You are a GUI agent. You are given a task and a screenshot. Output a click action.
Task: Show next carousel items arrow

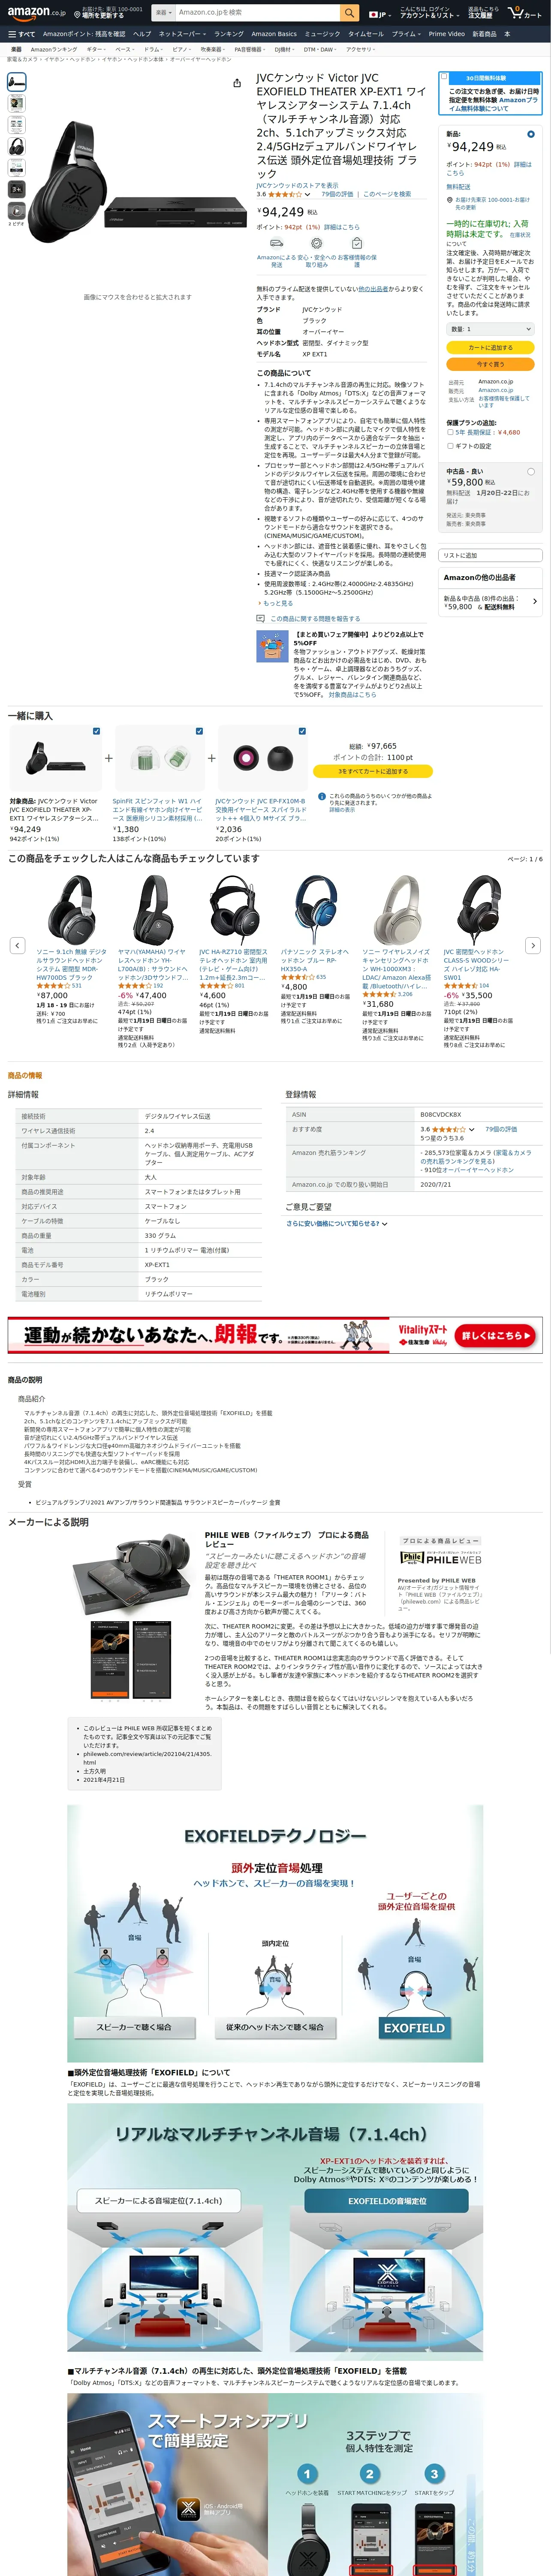[x=533, y=945]
